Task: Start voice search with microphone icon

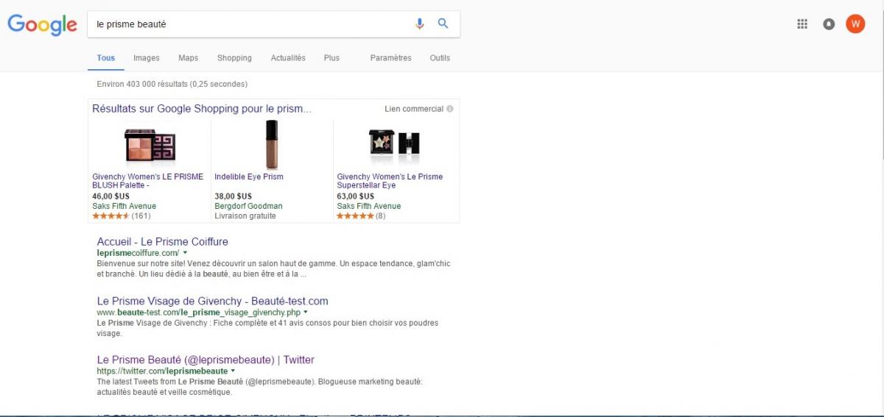Action: tap(420, 24)
